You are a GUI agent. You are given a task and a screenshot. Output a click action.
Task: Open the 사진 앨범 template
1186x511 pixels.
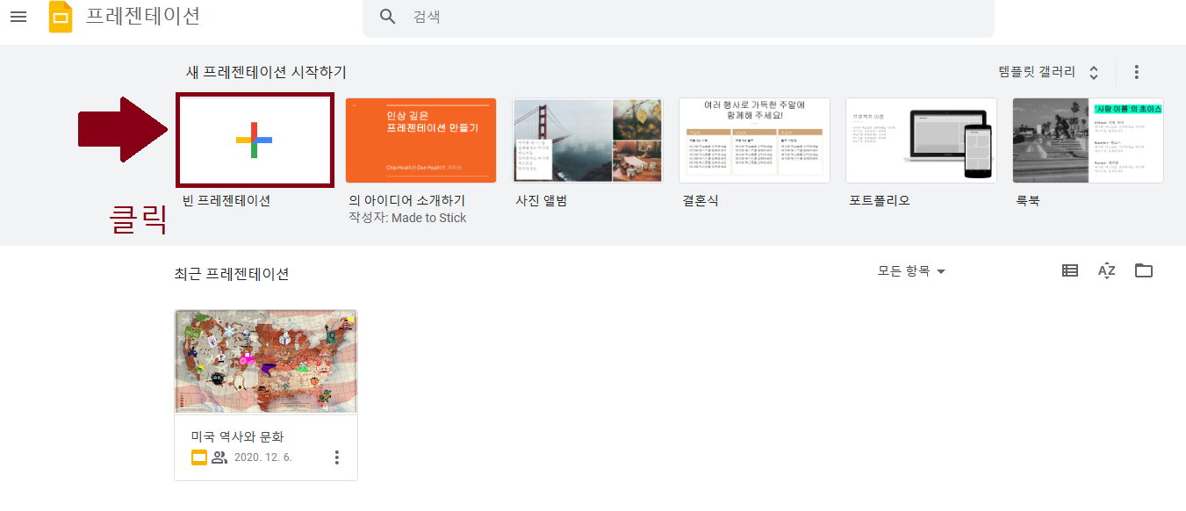(x=587, y=140)
